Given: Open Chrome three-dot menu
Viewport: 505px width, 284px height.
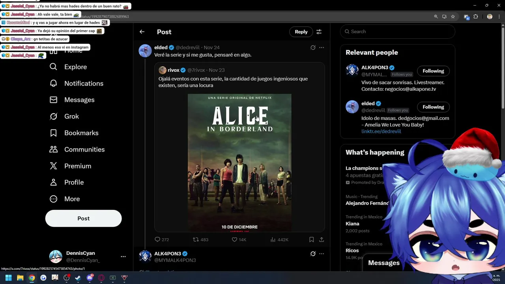Looking at the screenshot, I should pos(499,17).
